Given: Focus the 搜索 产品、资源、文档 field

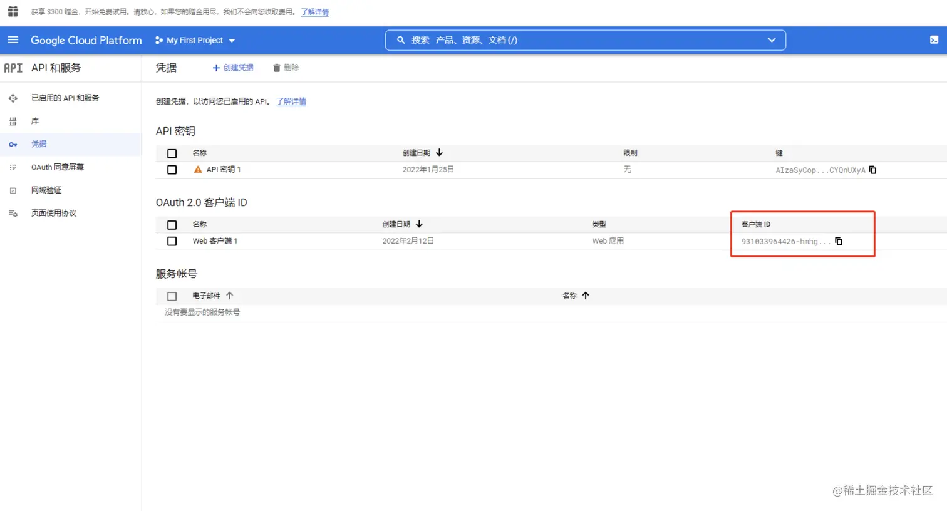Looking at the screenshot, I should [586, 40].
